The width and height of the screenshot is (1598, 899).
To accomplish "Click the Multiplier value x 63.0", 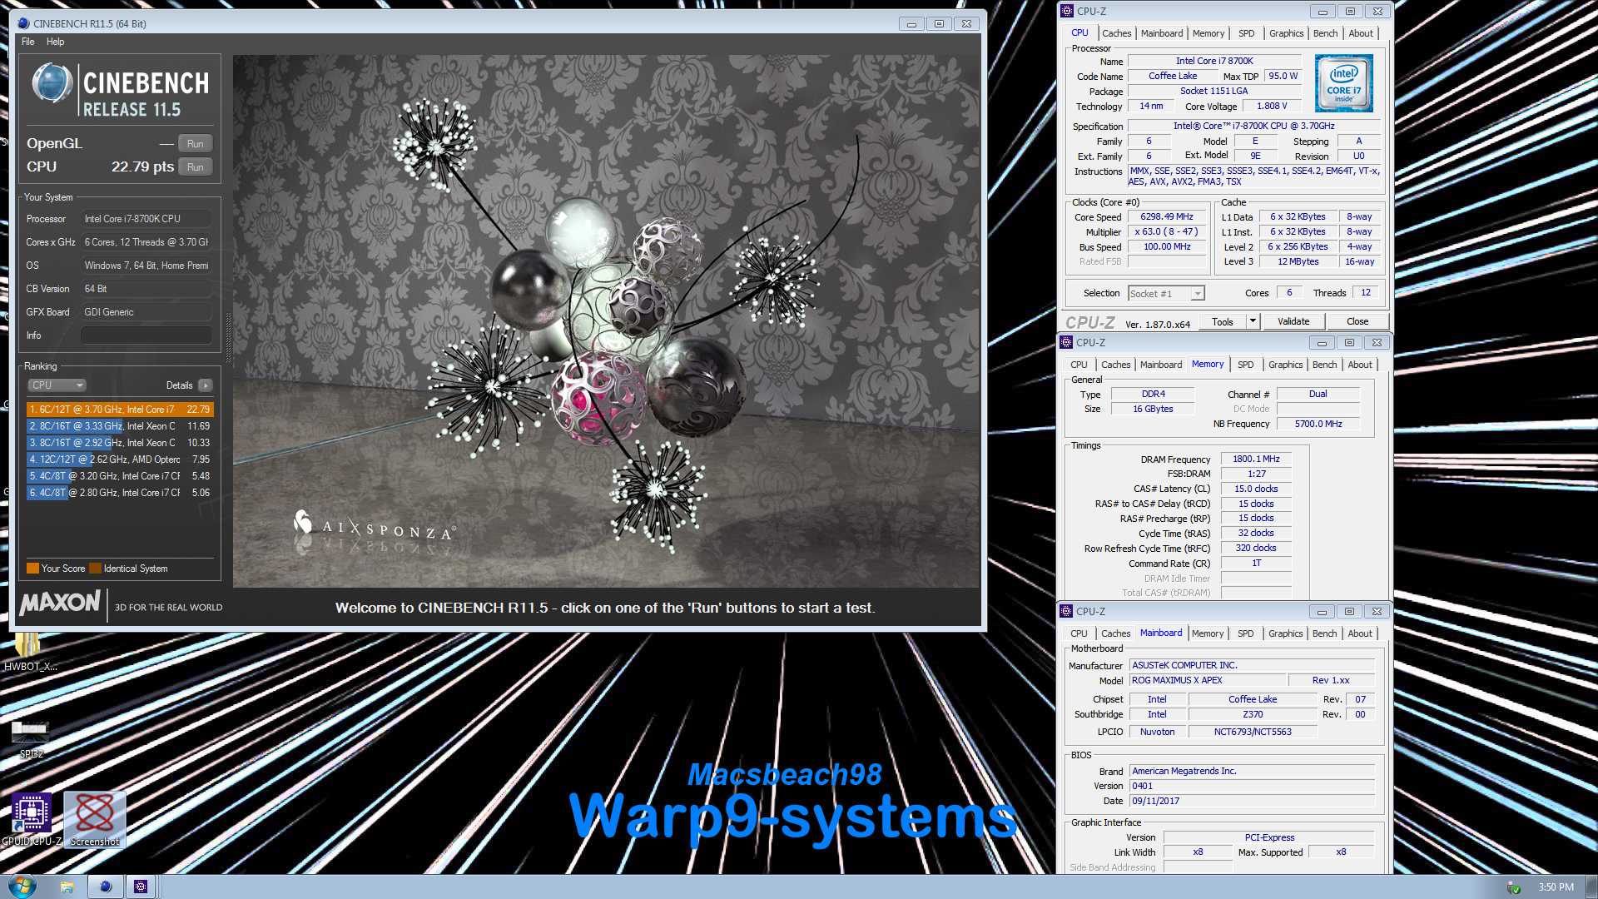I will pyautogui.click(x=1167, y=231).
